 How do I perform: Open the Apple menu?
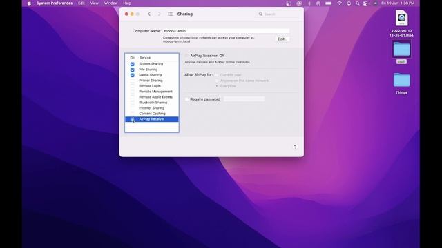[29, 3]
